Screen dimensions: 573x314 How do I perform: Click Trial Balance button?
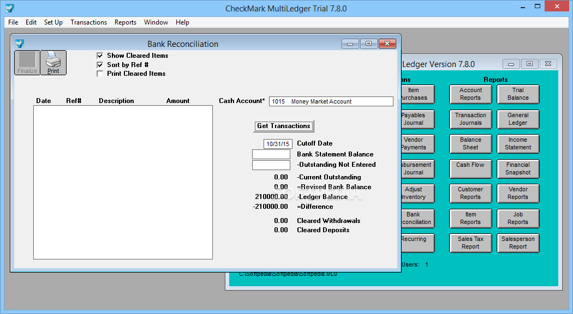[518, 94]
